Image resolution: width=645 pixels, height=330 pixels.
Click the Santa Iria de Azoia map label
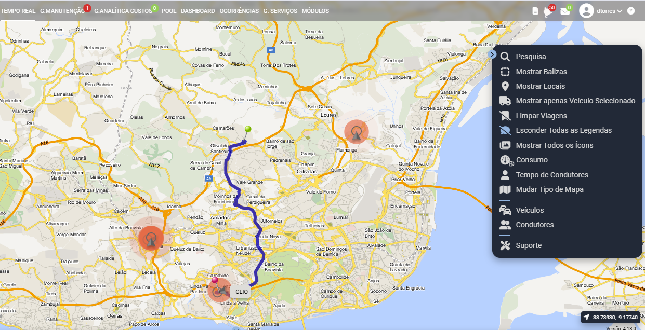point(453,95)
